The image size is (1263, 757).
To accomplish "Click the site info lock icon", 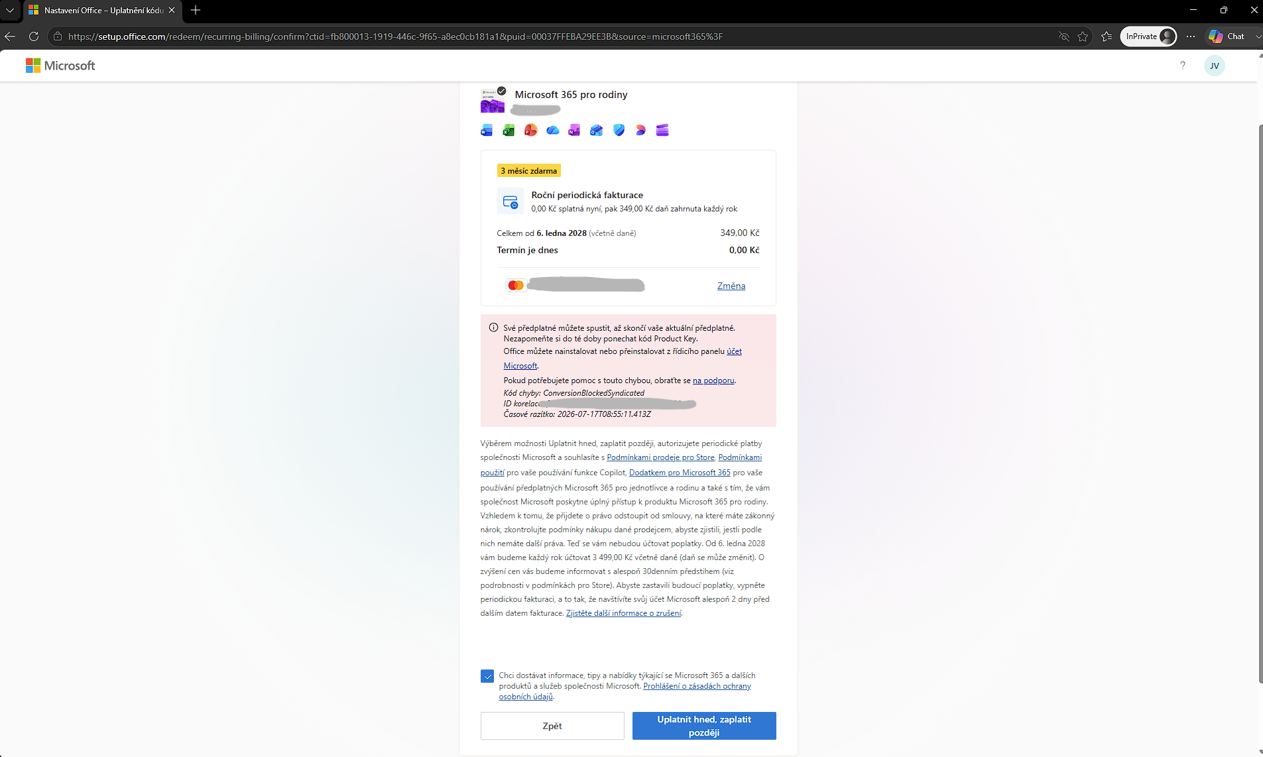I will pos(58,36).
